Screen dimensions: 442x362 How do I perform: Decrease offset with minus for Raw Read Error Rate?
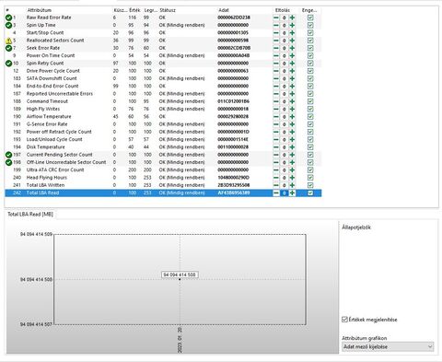pos(276,18)
